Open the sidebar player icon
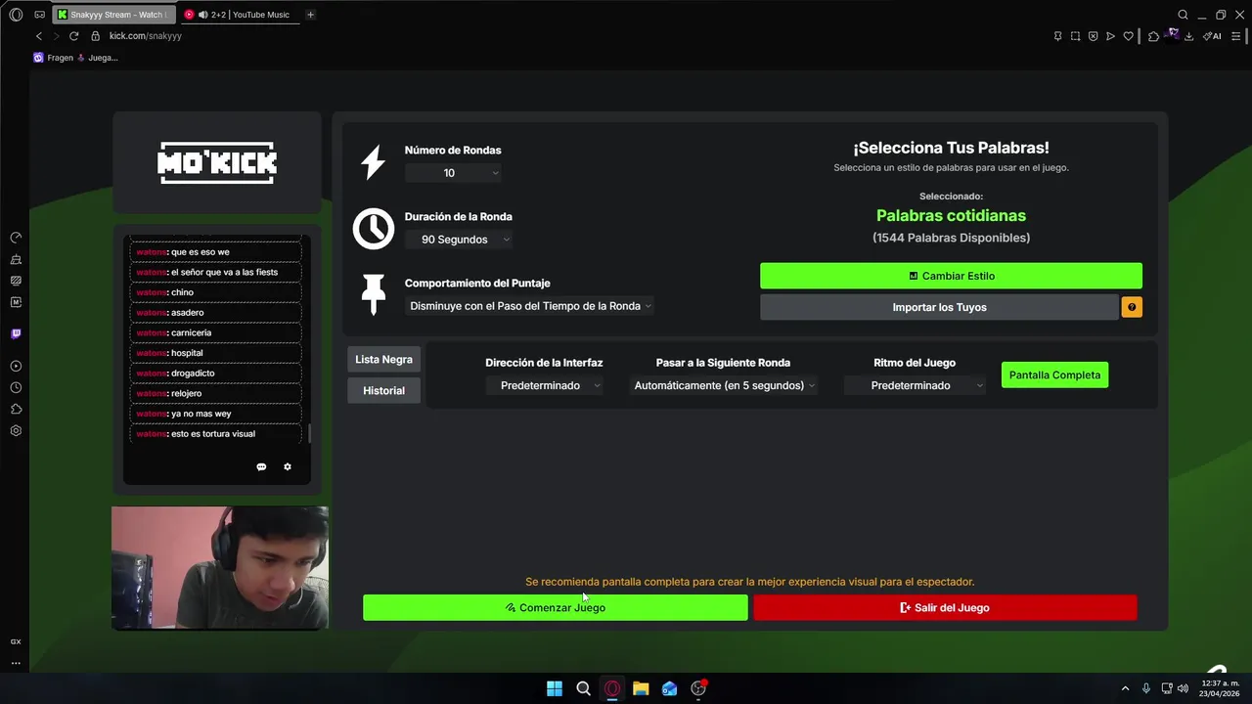1252x704 pixels. [16, 366]
